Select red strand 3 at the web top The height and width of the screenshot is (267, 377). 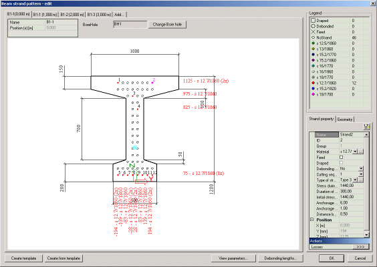tap(132, 96)
